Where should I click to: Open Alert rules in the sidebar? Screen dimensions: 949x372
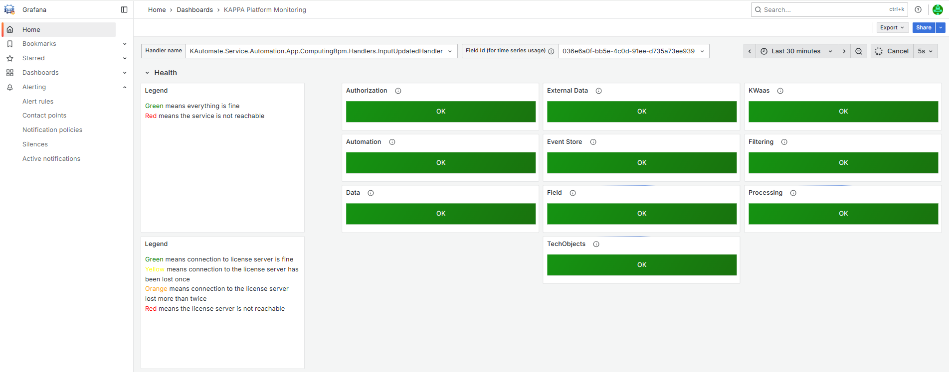[x=38, y=102]
